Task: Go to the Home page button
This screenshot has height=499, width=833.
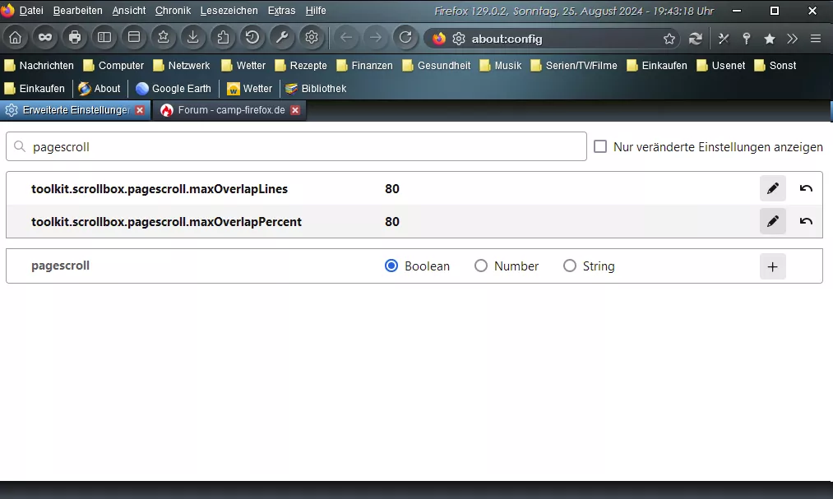Action: tap(16, 38)
